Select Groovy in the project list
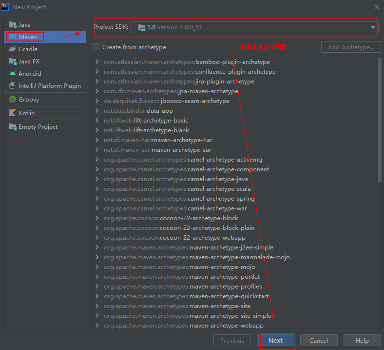 tap(45, 99)
